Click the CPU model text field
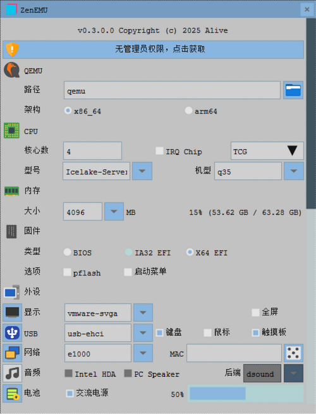The height and width of the screenshot is (414, 316). click(96, 171)
